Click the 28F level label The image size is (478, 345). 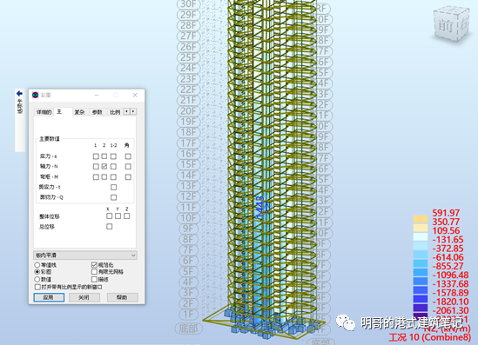[188, 25]
